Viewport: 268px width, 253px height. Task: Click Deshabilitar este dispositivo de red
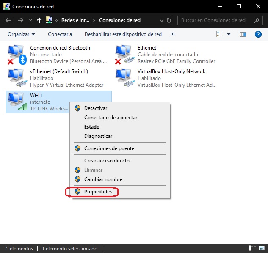coord(123,34)
